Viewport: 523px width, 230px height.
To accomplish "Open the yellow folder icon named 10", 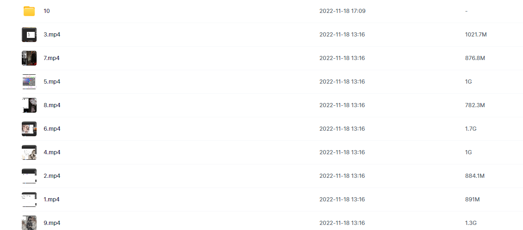I will coord(29,11).
